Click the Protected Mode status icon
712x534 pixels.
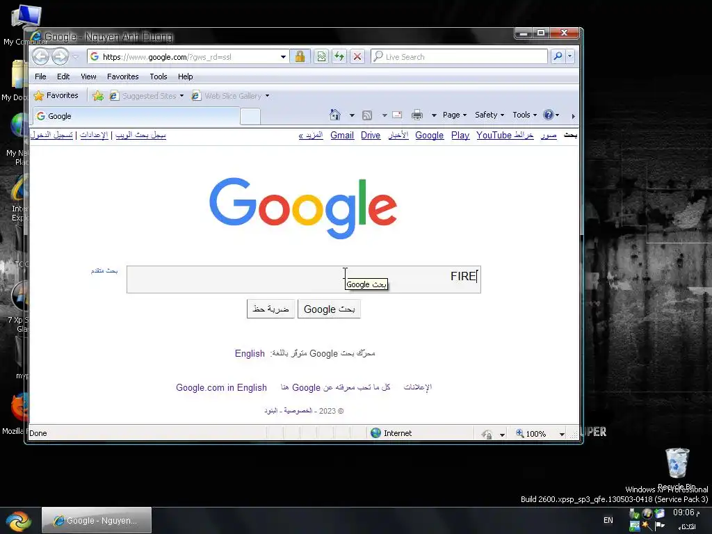pyautogui.click(x=487, y=434)
